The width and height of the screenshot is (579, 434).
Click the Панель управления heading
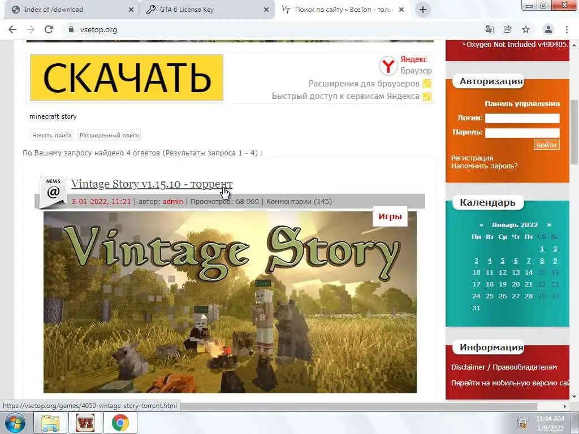pos(522,104)
